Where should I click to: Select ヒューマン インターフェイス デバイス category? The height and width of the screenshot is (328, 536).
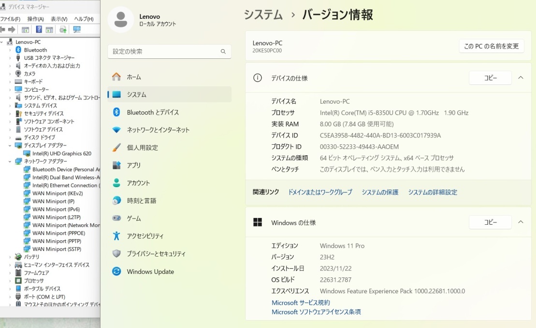click(x=57, y=264)
